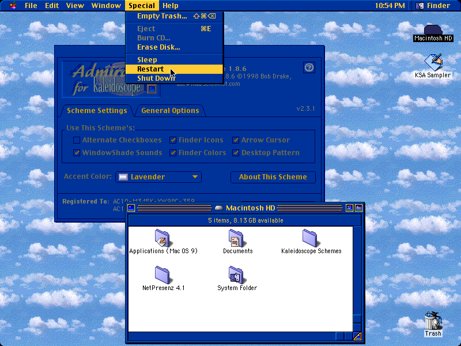Screen dimensions: 461x346
Task: Switch to the Scheme Settings tab
Action: (x=97, y=111)
